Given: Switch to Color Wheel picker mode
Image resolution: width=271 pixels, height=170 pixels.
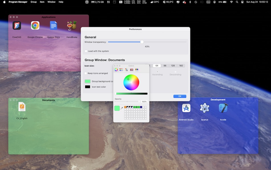Looking at the screenshot, I should coord(116,70).
